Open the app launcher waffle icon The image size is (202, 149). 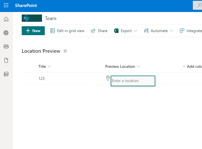coord(6,5)
